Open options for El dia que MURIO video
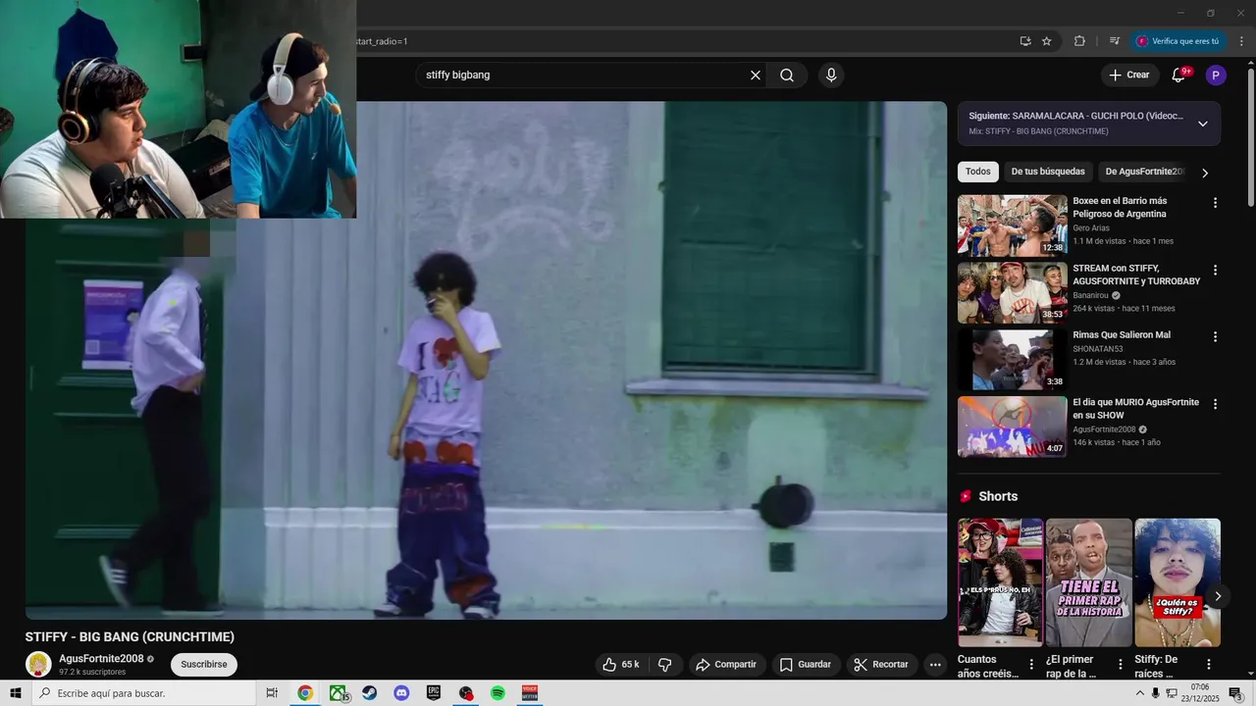The height and width of the screenshot is (706, 1256). pos(1215,404)
